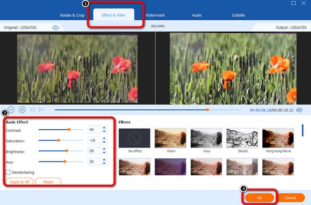
Task: Click the Avi.m4v file name
Action: [158, 26]
